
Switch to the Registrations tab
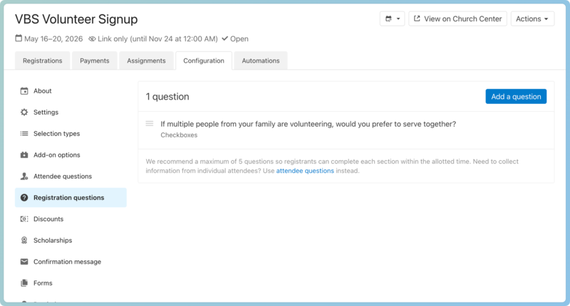(43, 61)
